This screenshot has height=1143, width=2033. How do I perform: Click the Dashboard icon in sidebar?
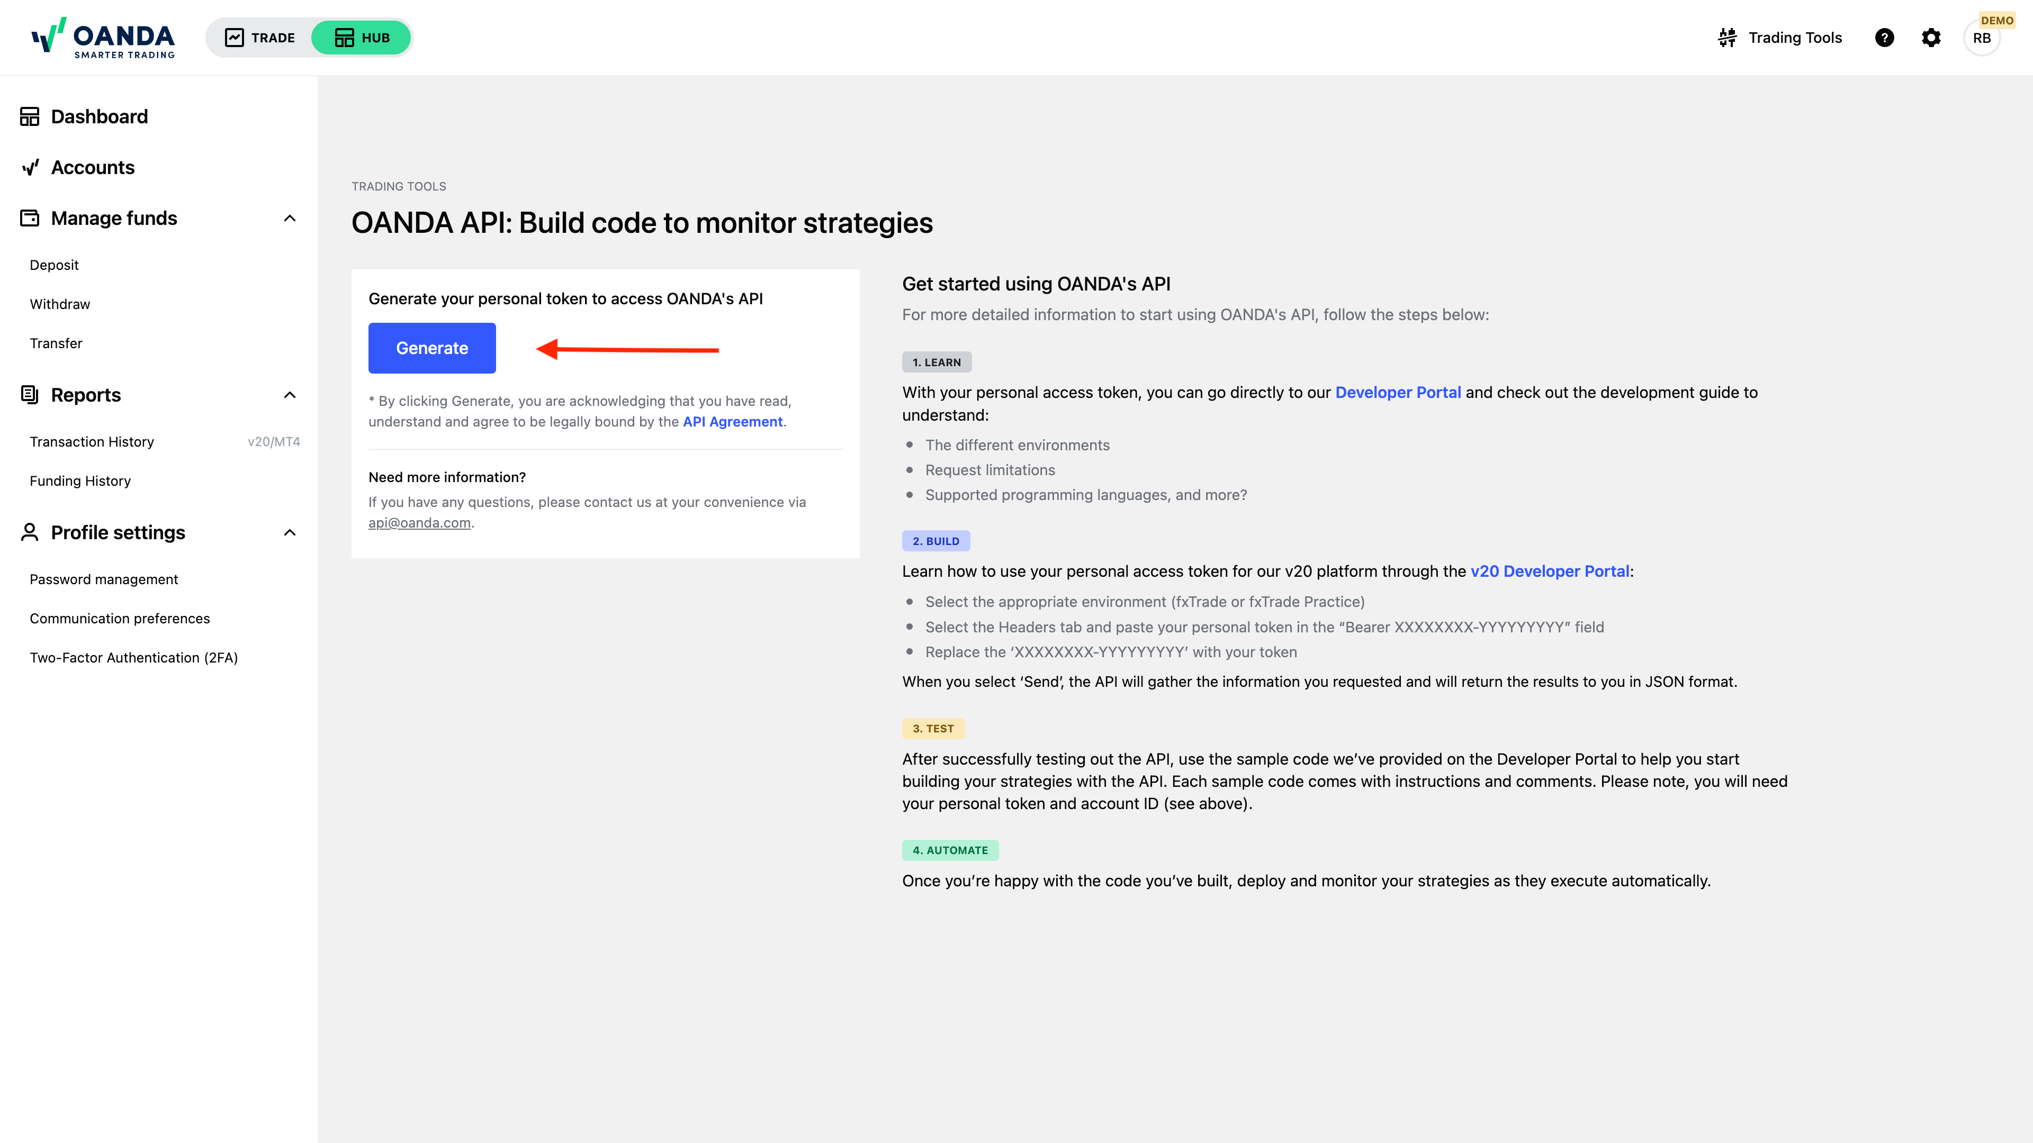pyautogui.click(x=30, y=117)
